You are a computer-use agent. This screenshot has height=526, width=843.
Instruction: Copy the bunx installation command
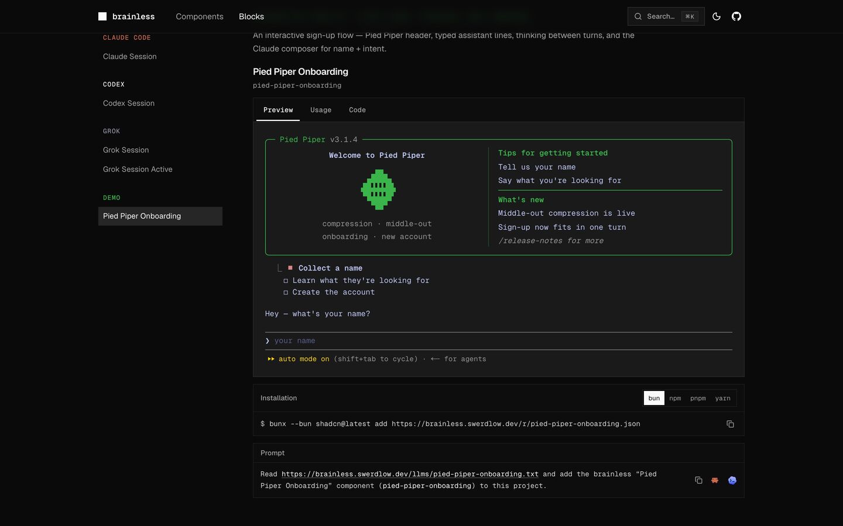tap(730, 424)
